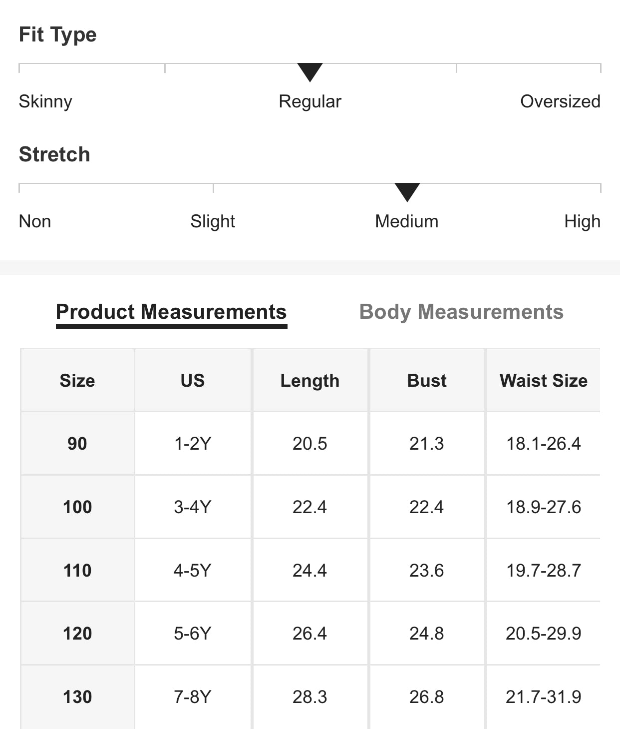The image size is (620, 729).
Task: Click the Size column header
Action: pos(77,381)
